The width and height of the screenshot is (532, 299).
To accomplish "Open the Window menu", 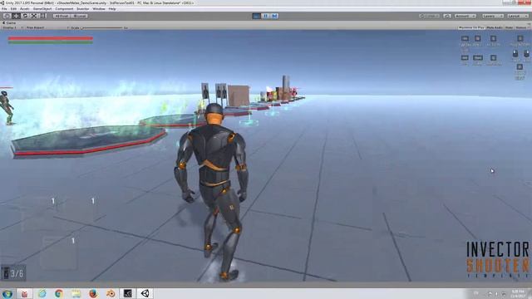I will pyautogui.click(x=99, y=9).
